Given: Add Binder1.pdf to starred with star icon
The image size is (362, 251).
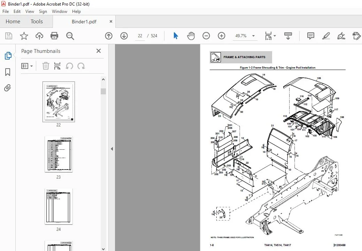Looking at the screenshot, I should pos(24,36).
